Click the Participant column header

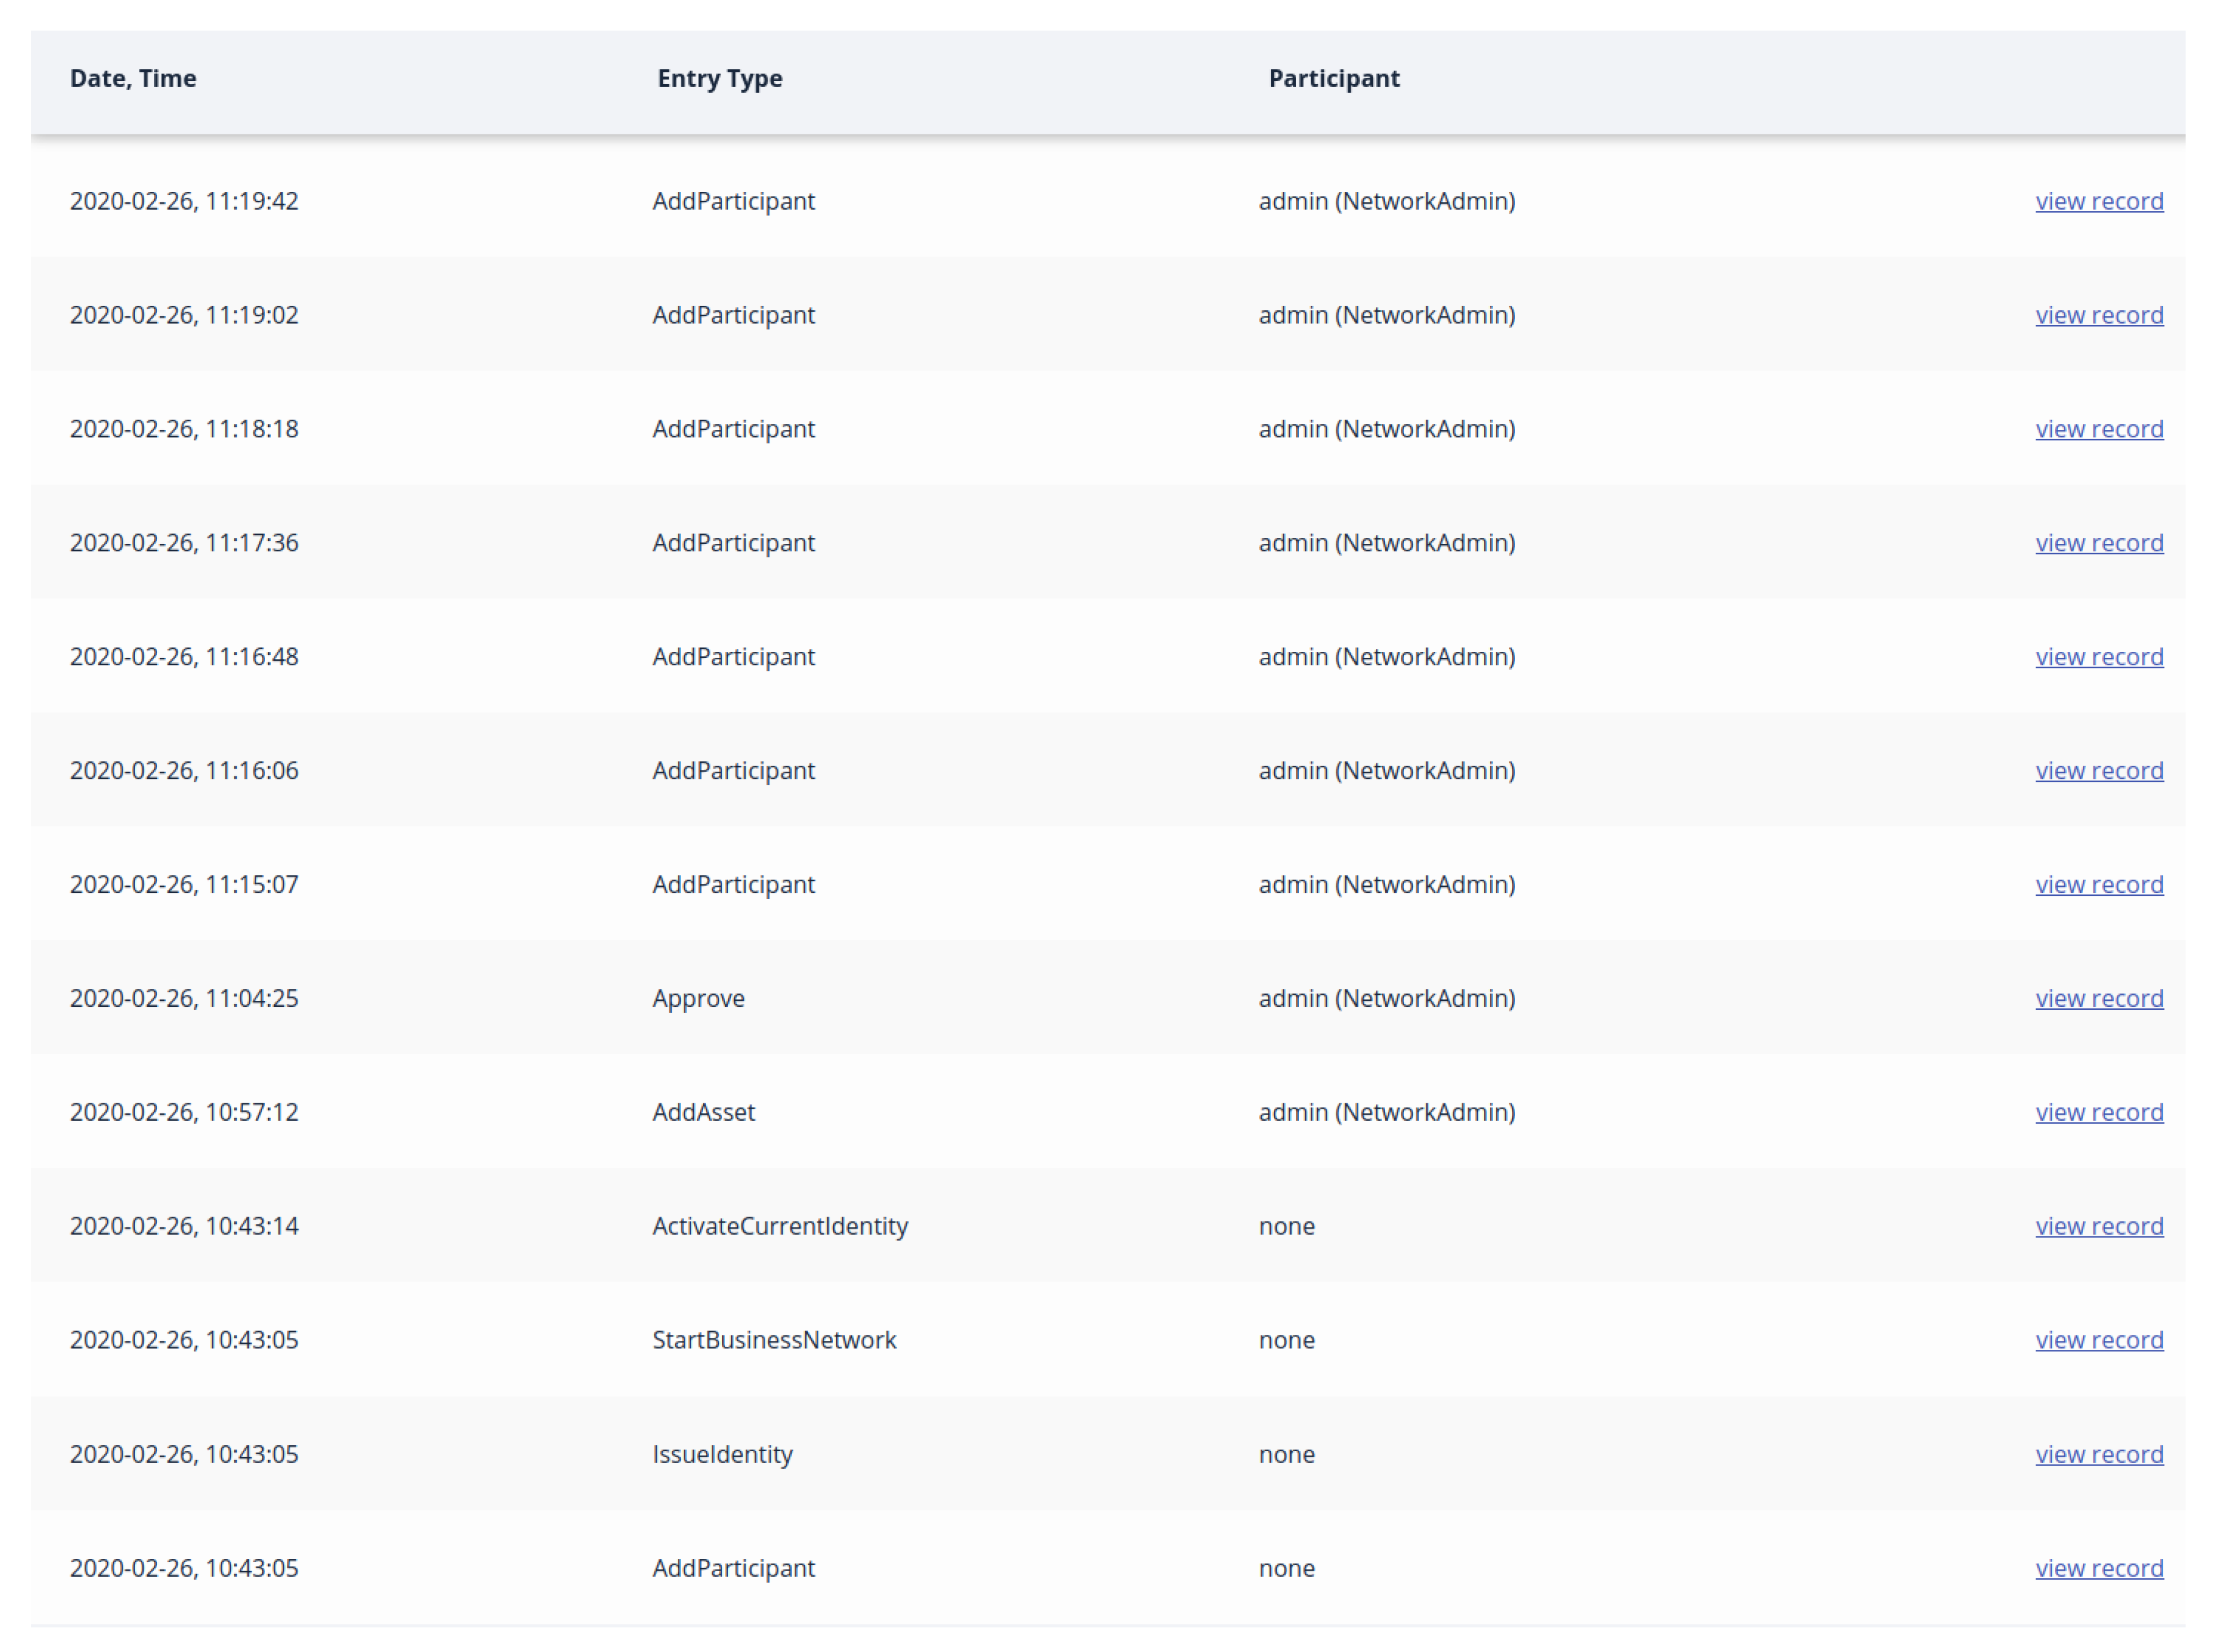click(x=1333, y=79)
